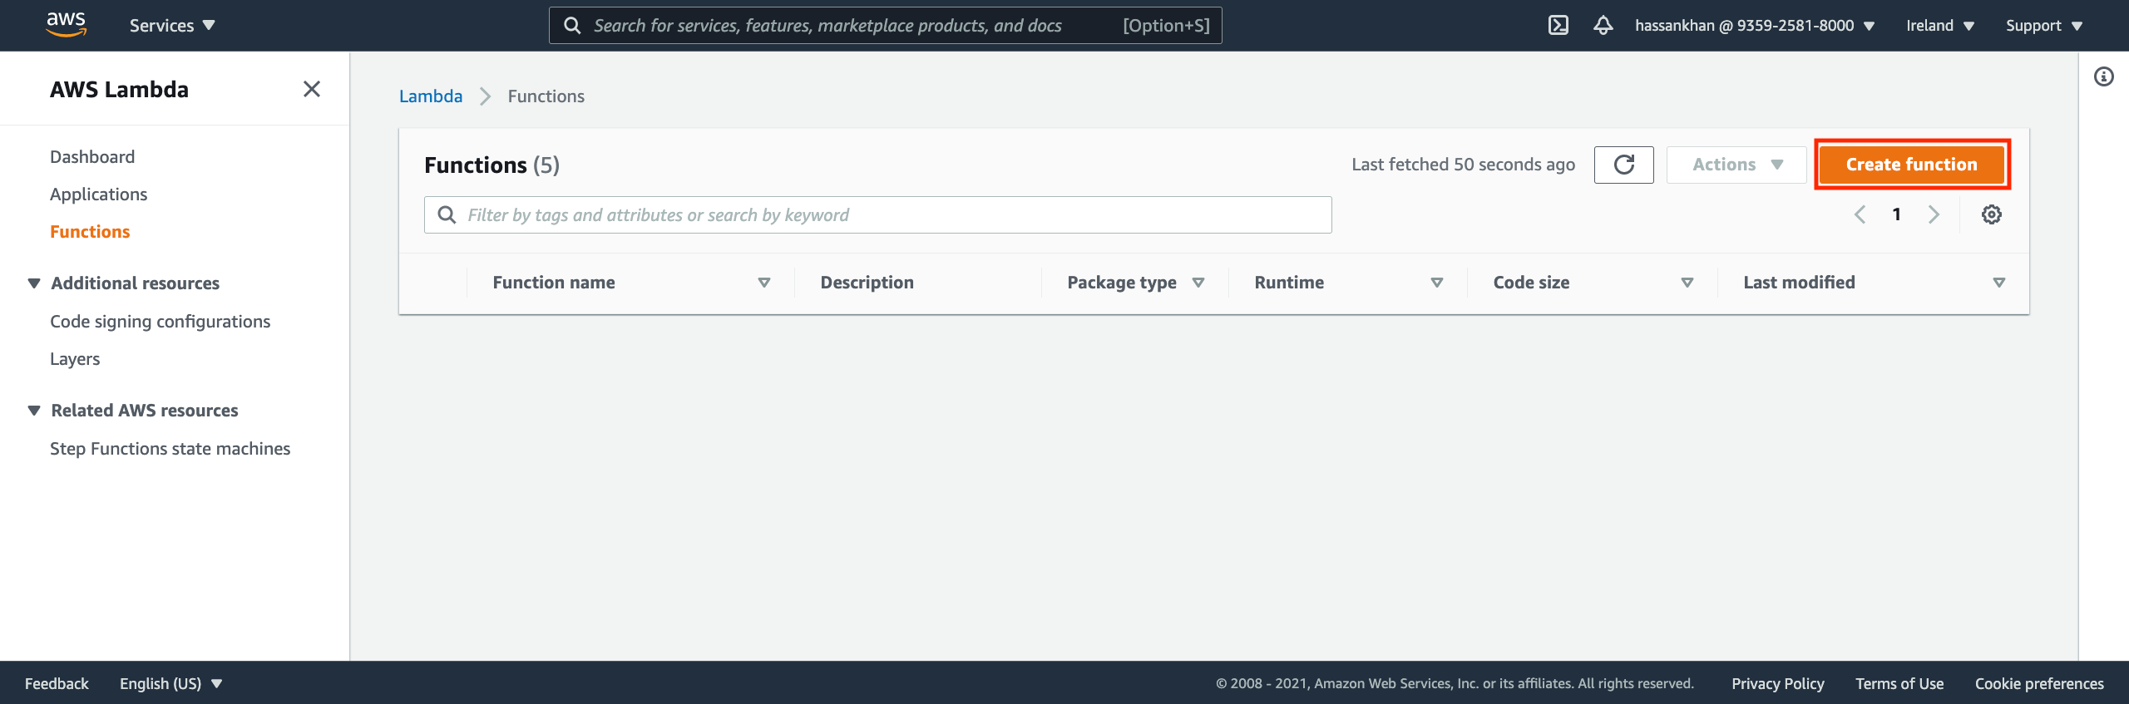Go to next page of functions
This screenshot has width=2129, height=704.
pos(1934,214)
